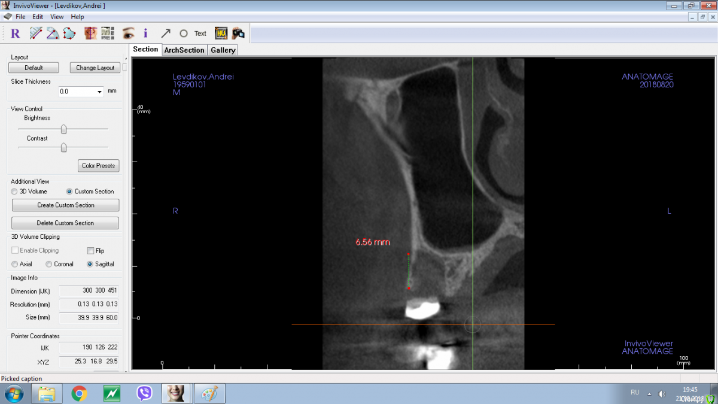Select the angle measurement tool

(x=53, y=34)
